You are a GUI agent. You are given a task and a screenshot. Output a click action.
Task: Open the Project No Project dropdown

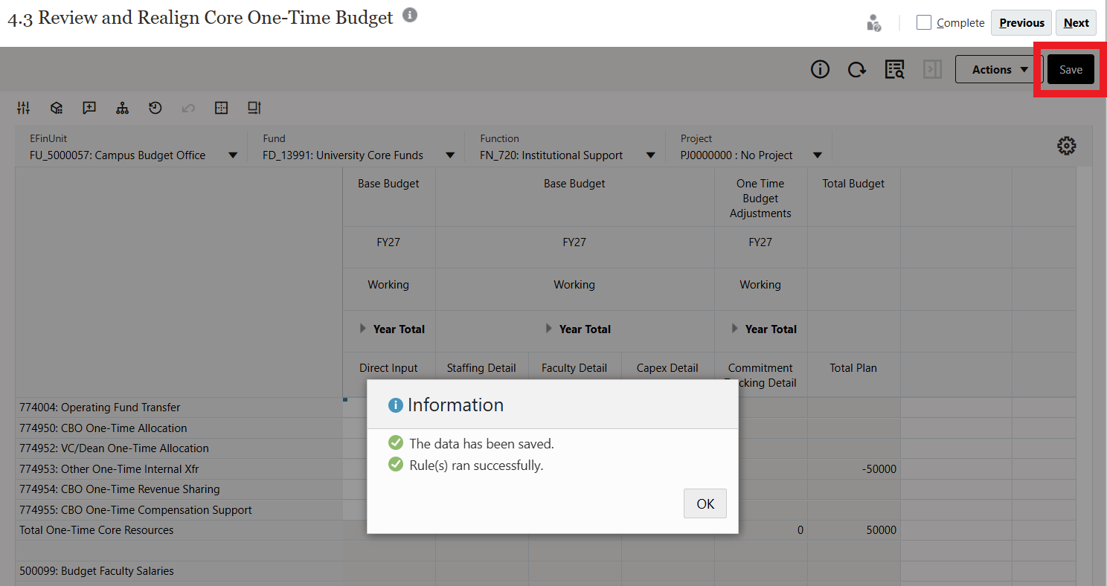click(818, 155)
